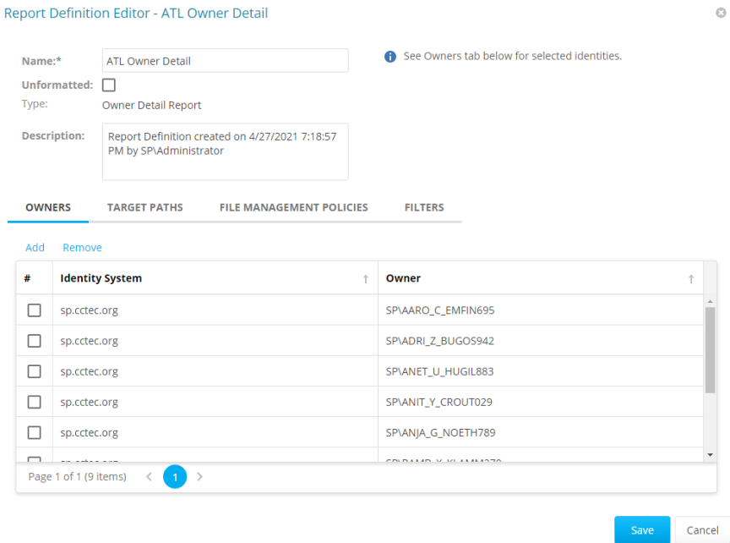Close the Report Definition Editor dialog
Screen dimensions: 730x543
point(721,13)
